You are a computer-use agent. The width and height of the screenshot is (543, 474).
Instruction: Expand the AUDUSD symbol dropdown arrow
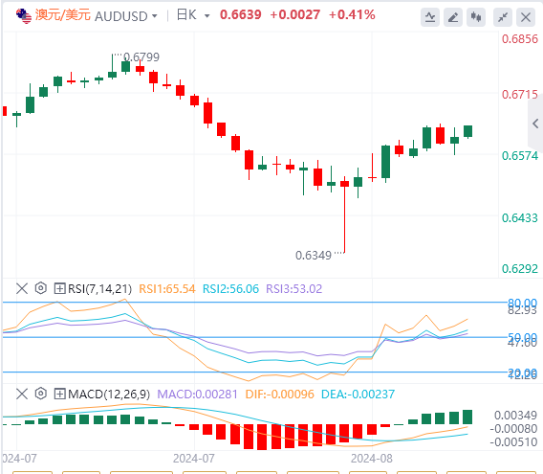(x=155, y=16)
